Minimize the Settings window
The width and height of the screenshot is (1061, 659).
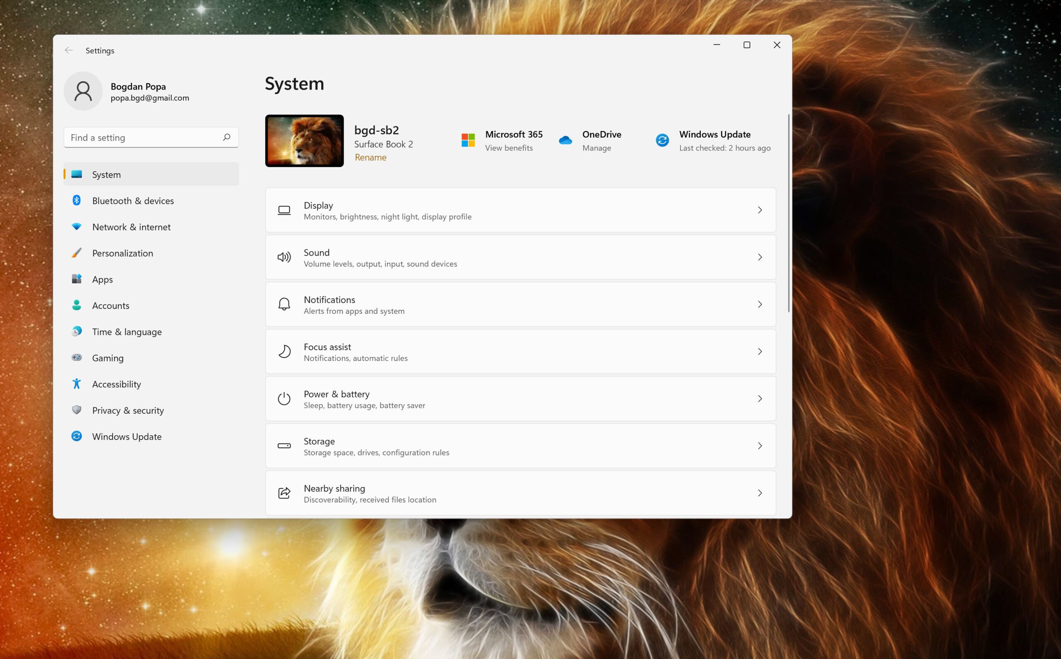tap(717, 44)
